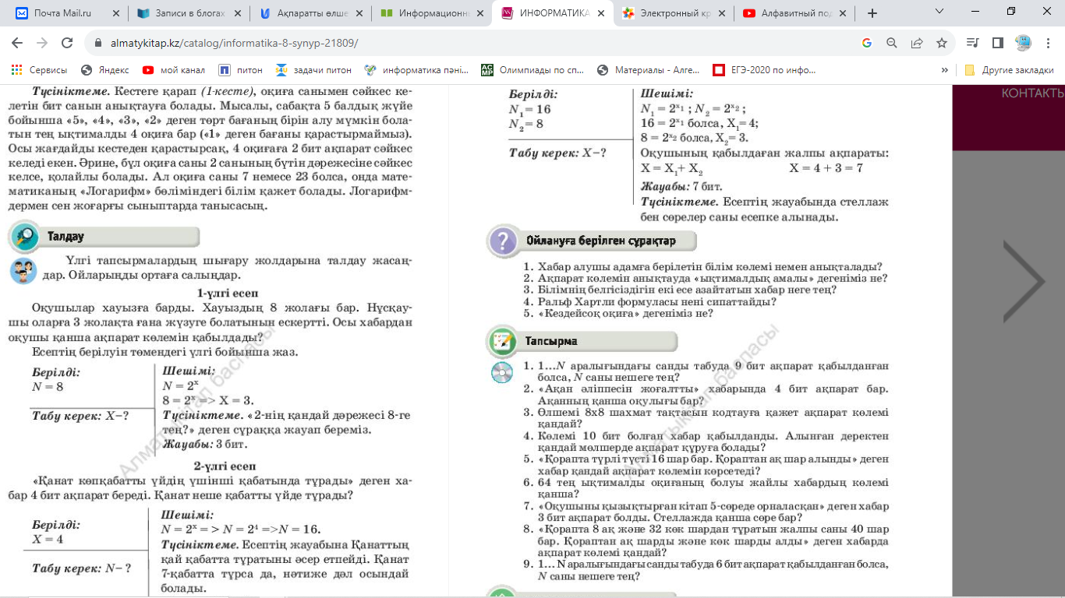Open a new browser tab

point(872,13)
